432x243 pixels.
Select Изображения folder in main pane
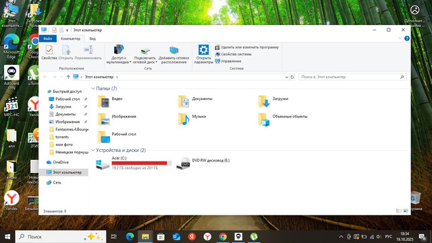[117, 119]
